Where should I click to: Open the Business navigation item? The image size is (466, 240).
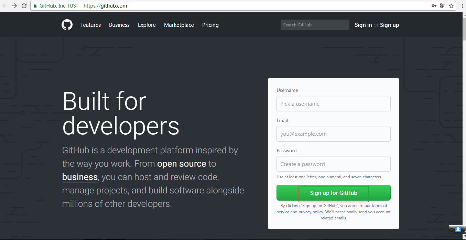[119, 25]
